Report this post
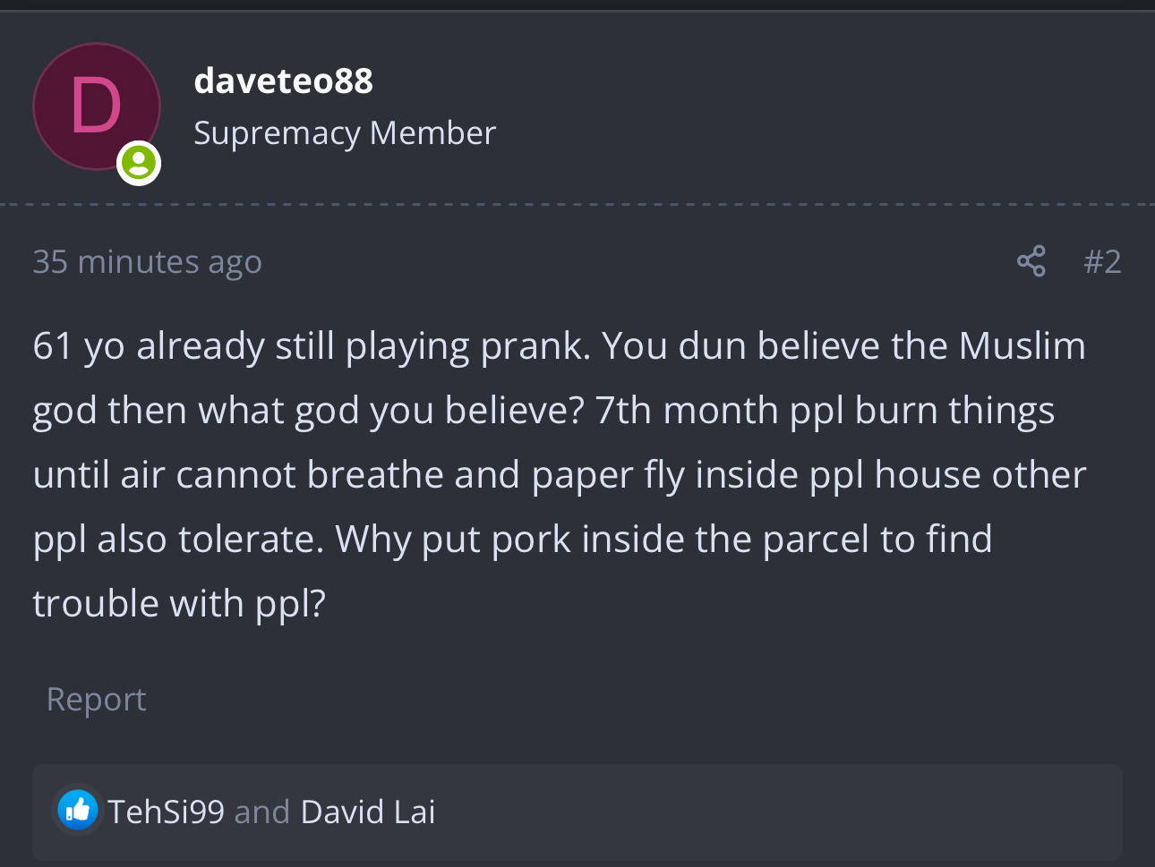 click(x=96, y=699)
